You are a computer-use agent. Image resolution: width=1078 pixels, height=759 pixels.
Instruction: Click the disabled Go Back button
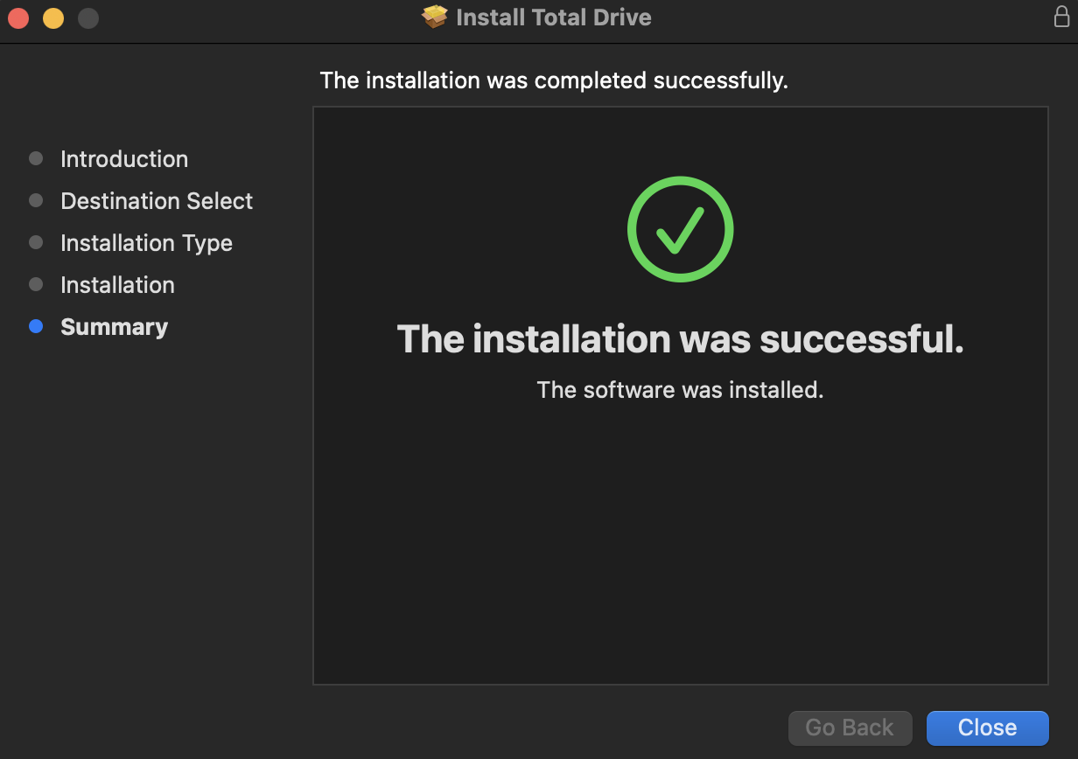click(x=850, y=728)
